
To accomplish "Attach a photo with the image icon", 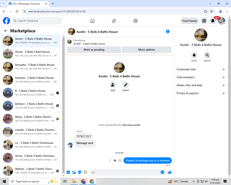I will click(74, 172).
